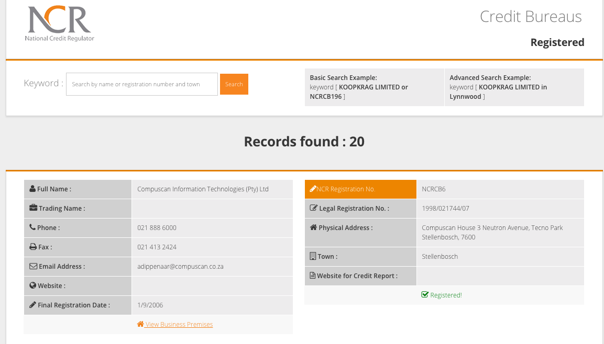604x344 pixels.
Task: Click the Compuscan House physical address text
Action: [492, 233]
